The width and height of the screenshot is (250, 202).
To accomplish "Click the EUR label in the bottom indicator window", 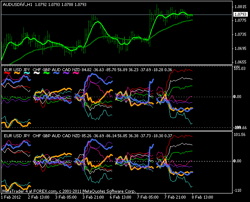I will coord(8,136).
